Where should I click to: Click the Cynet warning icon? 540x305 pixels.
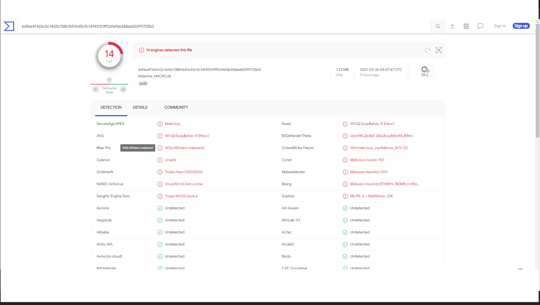coord(345,160)
